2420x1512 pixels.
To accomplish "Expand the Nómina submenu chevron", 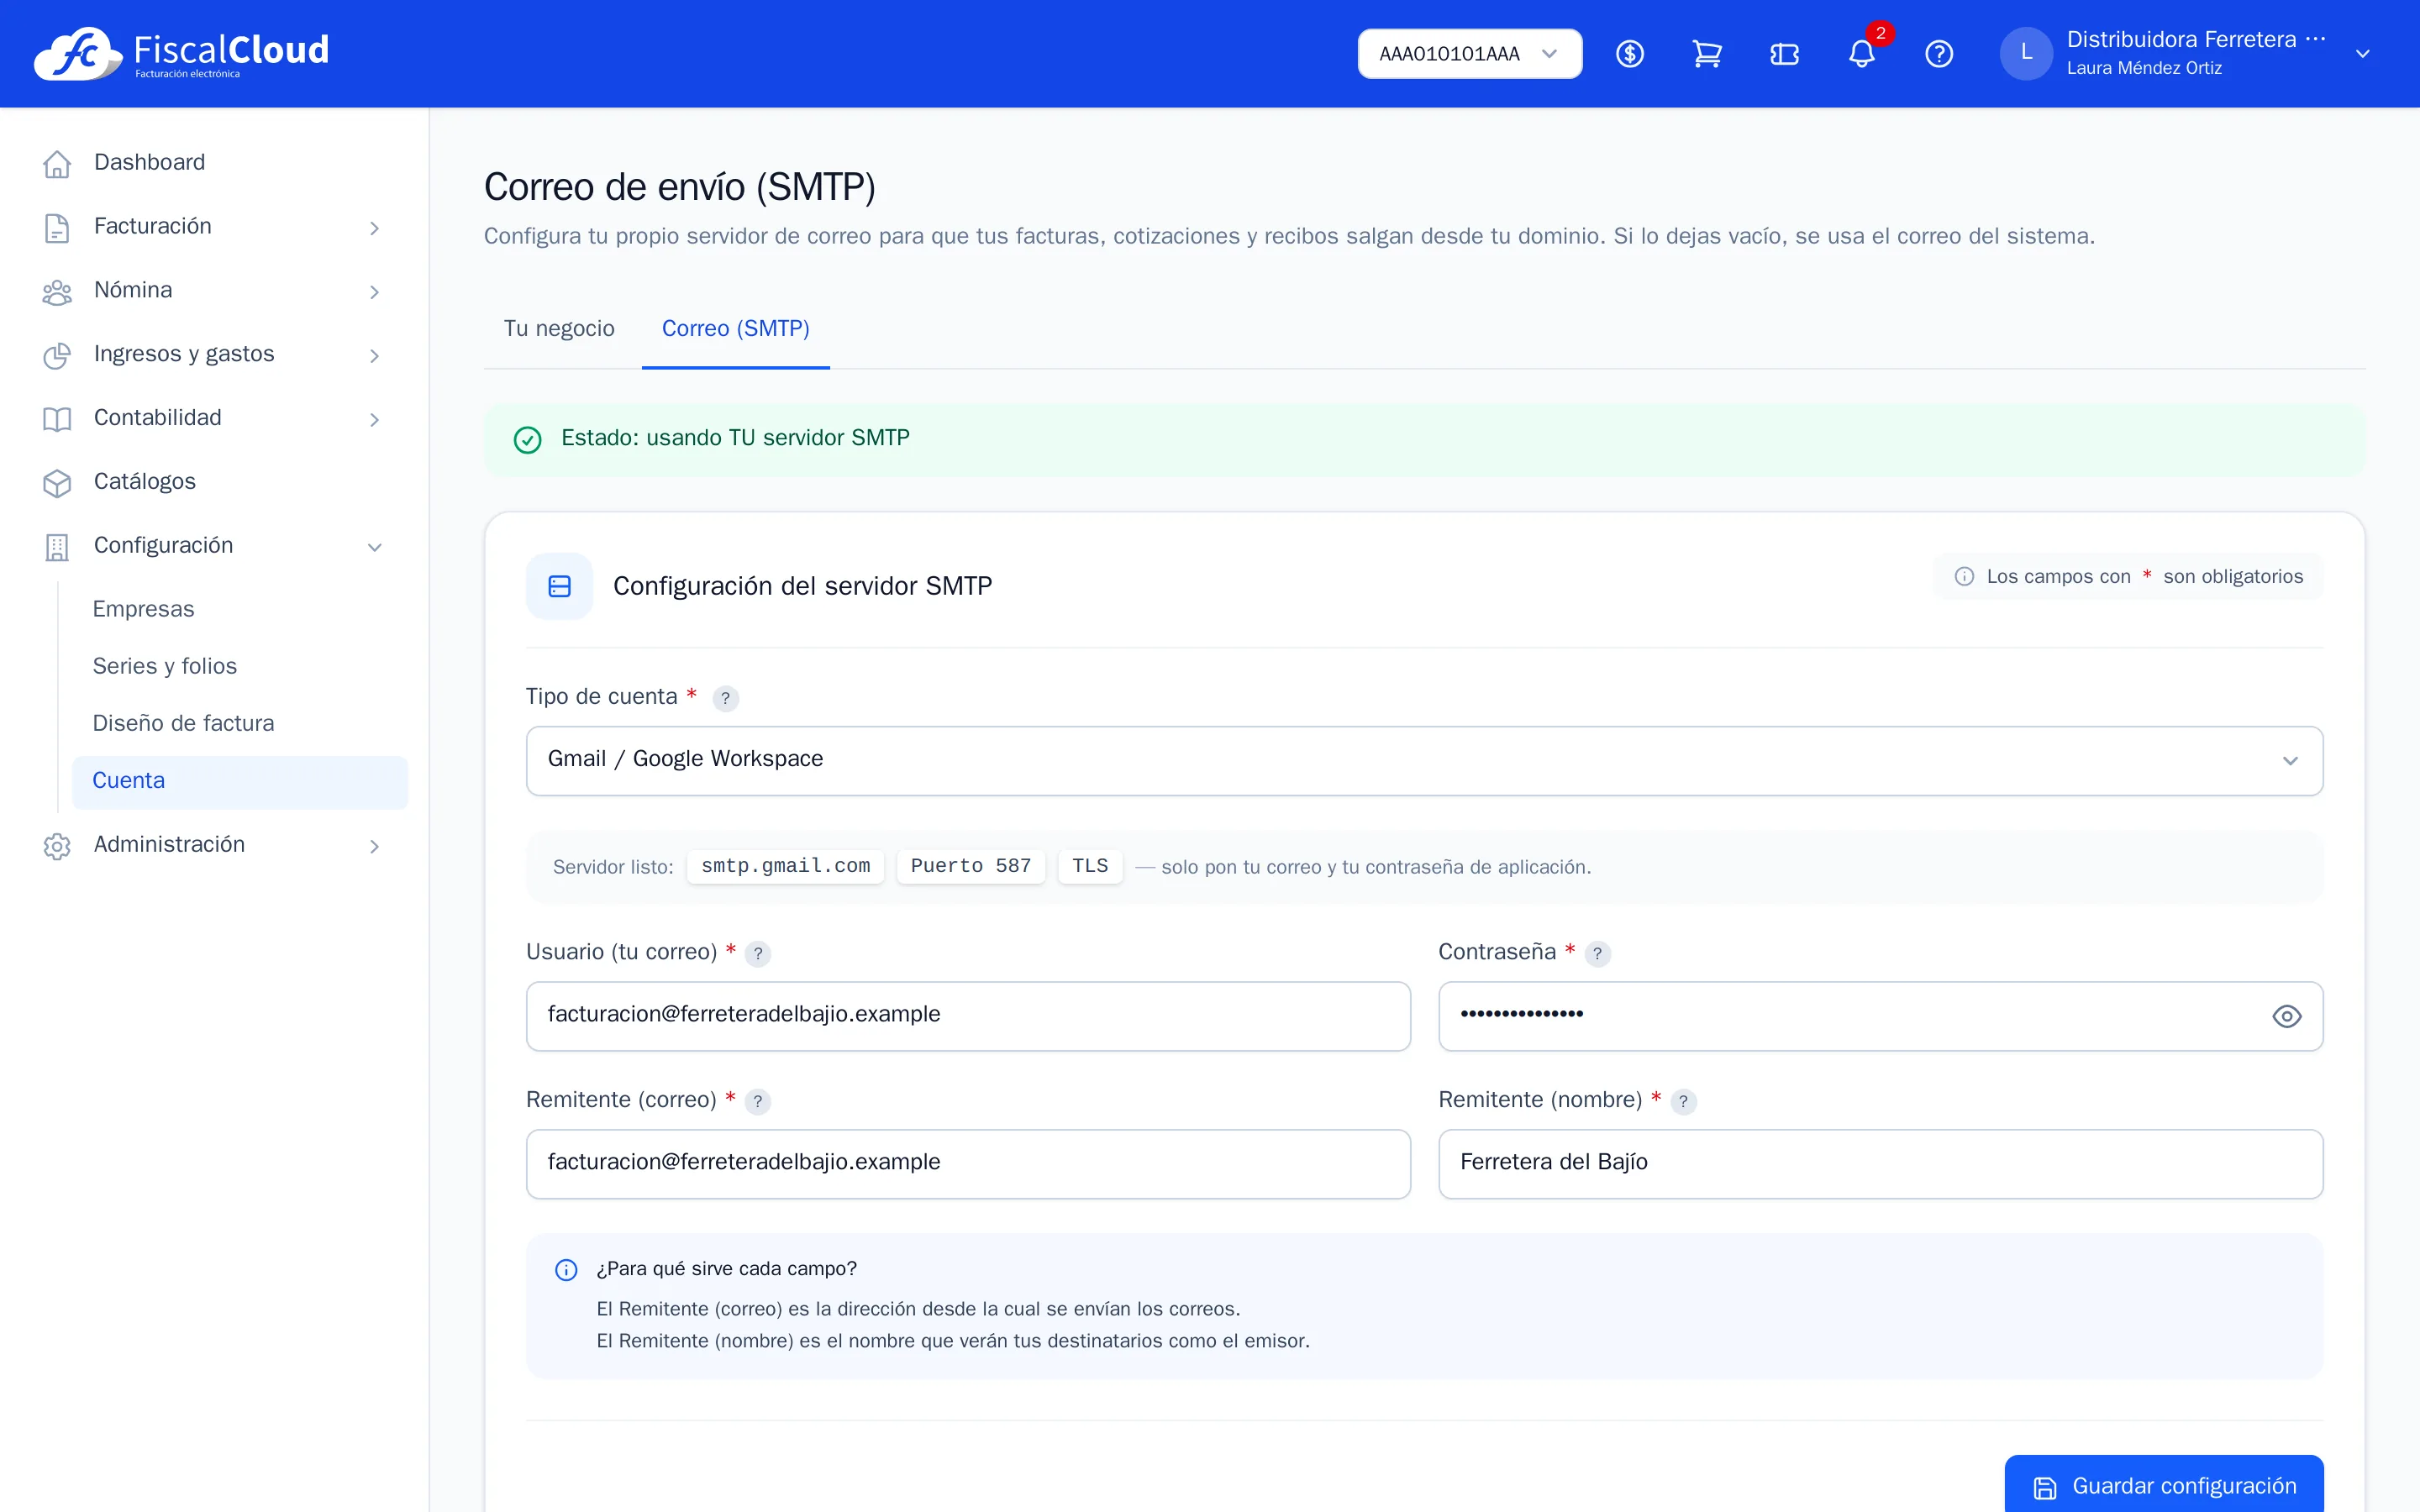I will pyautogui.click(x=375, y=292).
